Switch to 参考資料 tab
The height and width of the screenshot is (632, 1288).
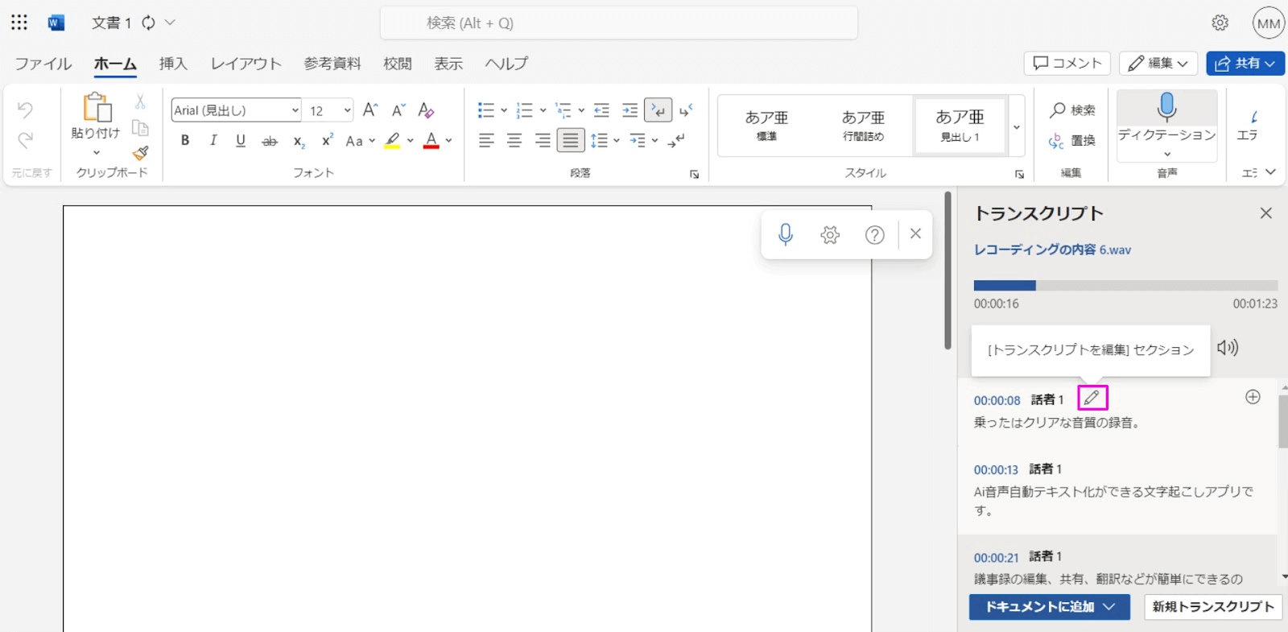click(332, 64)
